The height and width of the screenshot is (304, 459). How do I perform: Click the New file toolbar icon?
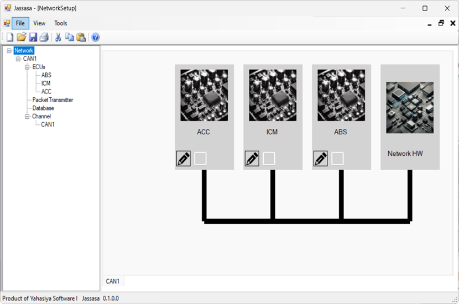[10, 37]
